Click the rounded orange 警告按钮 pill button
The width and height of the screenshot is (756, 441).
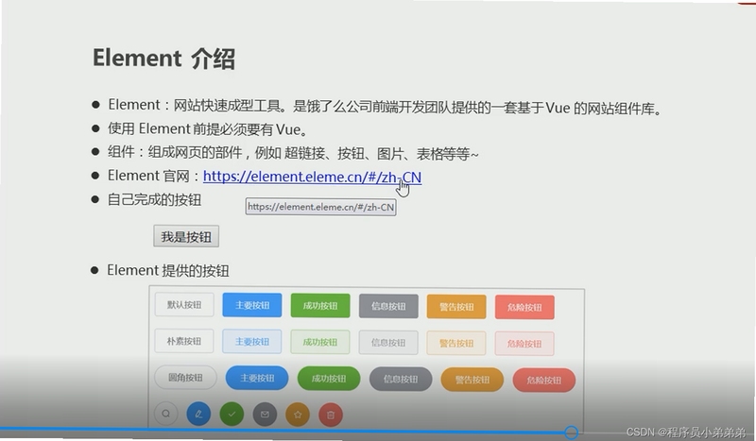(x=472, y=380)
